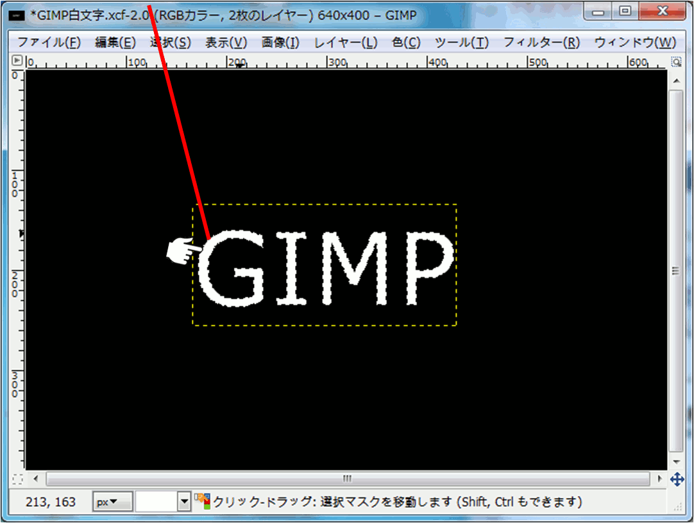Open the 色(C) menu
This screenshot has height=523, width=694.
click(405, 42)
